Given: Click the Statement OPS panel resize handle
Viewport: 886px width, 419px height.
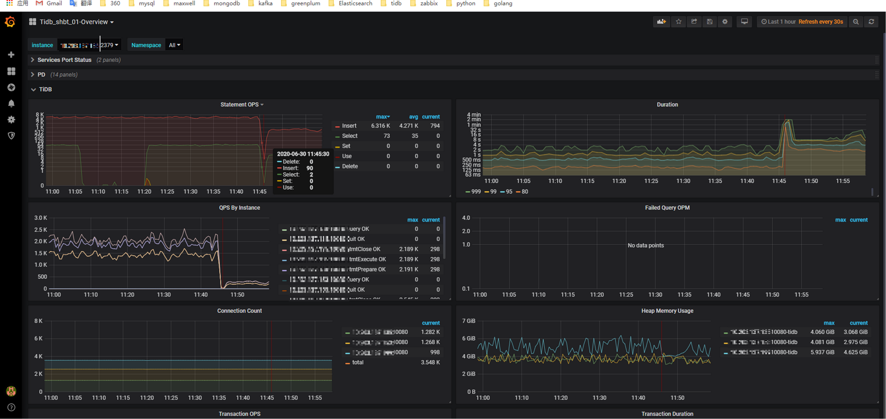Looking at the screenshot, I should pos(450,196).
